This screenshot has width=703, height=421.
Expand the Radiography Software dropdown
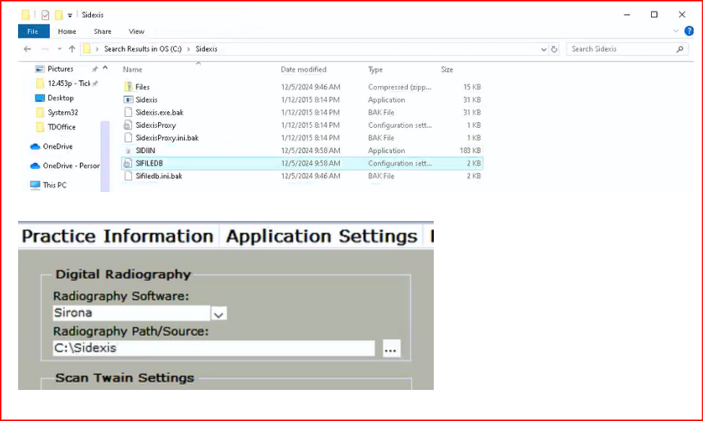pyautogui.click(x=219, y=313)
